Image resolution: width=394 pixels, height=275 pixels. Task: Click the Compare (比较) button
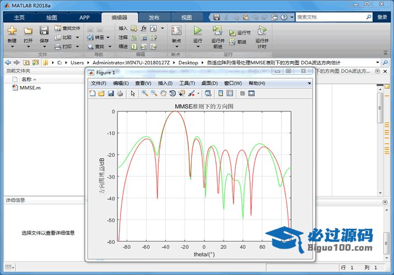(x=64, y=37)
